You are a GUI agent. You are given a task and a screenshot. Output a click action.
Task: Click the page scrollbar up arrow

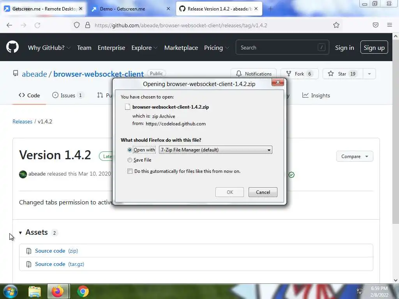[x=395, y=36]
